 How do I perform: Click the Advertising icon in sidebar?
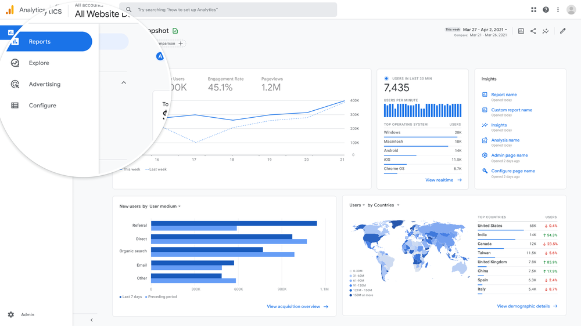pyautogui.click(x=15, y=84)
